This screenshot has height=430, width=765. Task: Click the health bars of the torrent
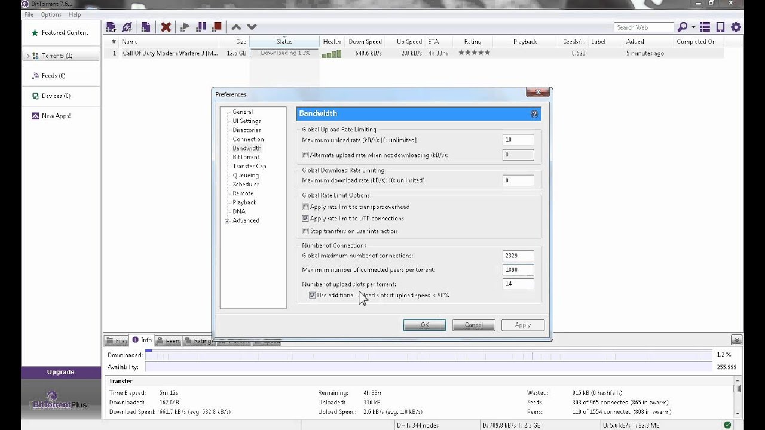pos(331,53)
